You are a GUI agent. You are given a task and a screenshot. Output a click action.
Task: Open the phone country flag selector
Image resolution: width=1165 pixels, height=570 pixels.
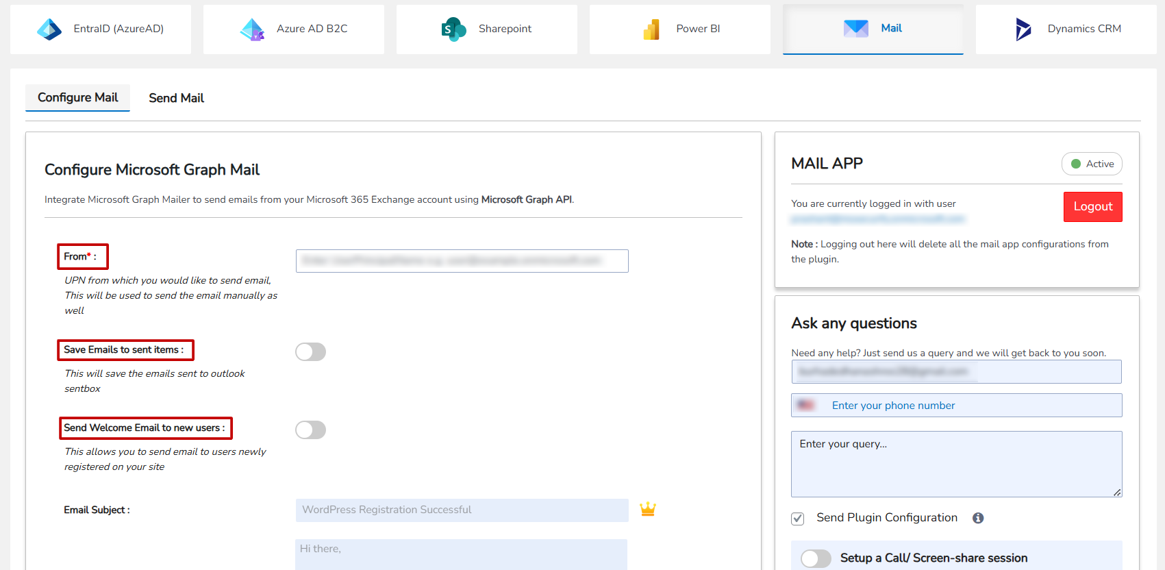pyautogui.click(x=806, y=405)
